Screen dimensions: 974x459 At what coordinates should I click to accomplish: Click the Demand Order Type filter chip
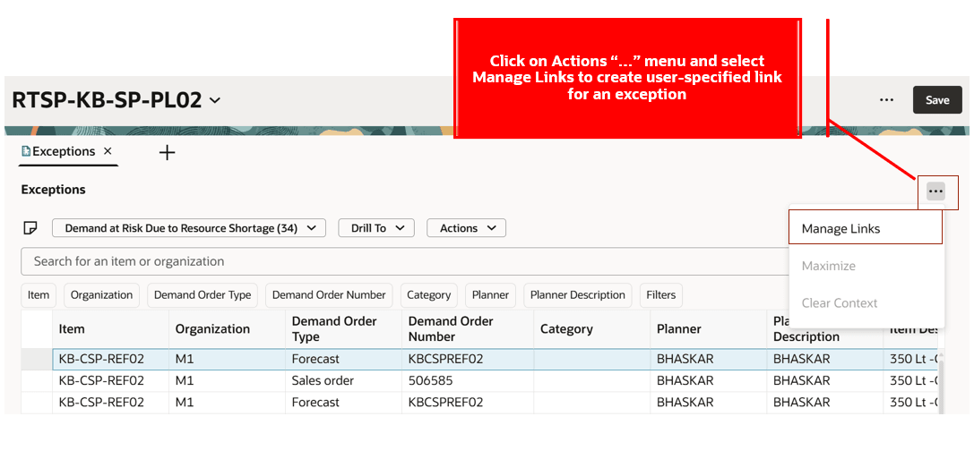[203, 295]
